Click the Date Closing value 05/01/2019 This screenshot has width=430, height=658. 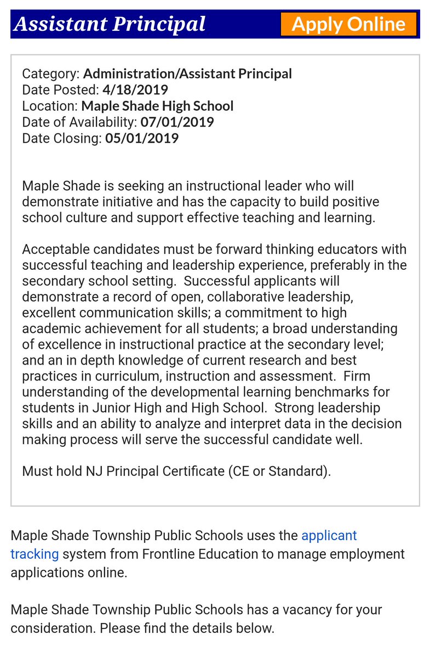[x=141, y=138]
